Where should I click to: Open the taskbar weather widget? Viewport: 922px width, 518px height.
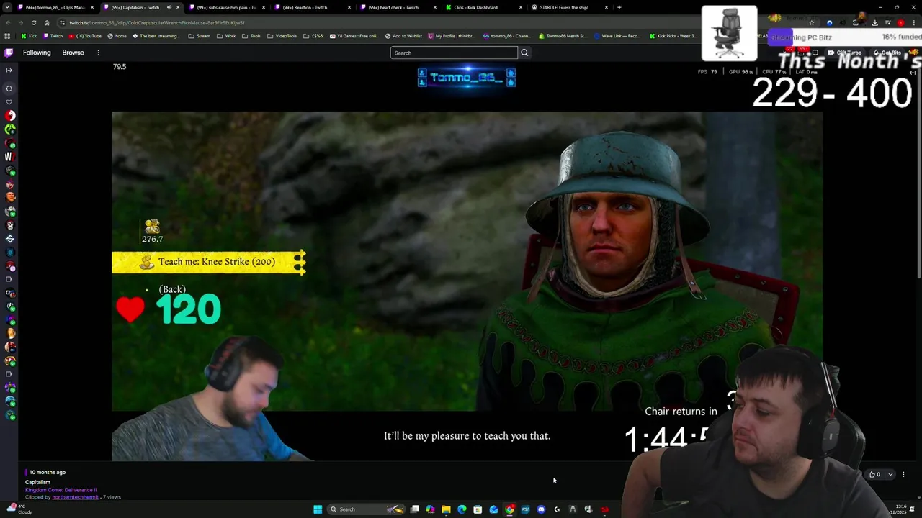20,509
